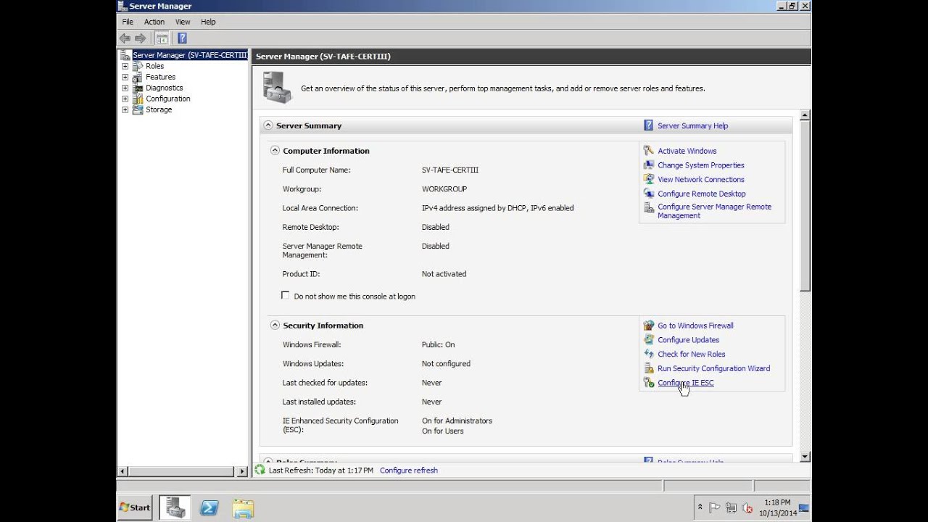Open Server Manager from the taskbar

click(175, 507)
